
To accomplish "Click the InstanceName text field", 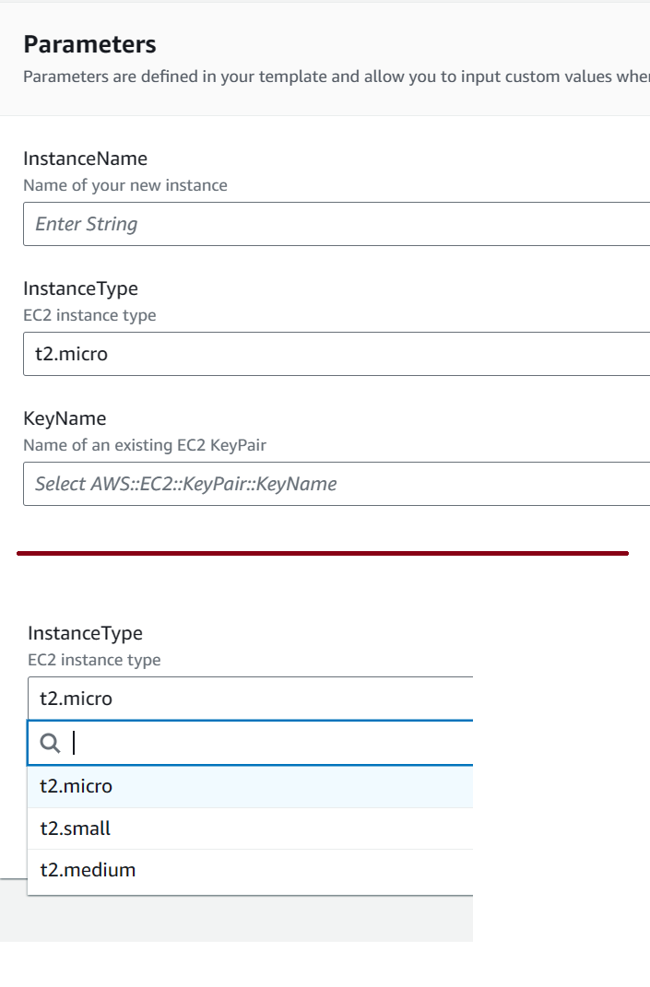I will 337,224.
